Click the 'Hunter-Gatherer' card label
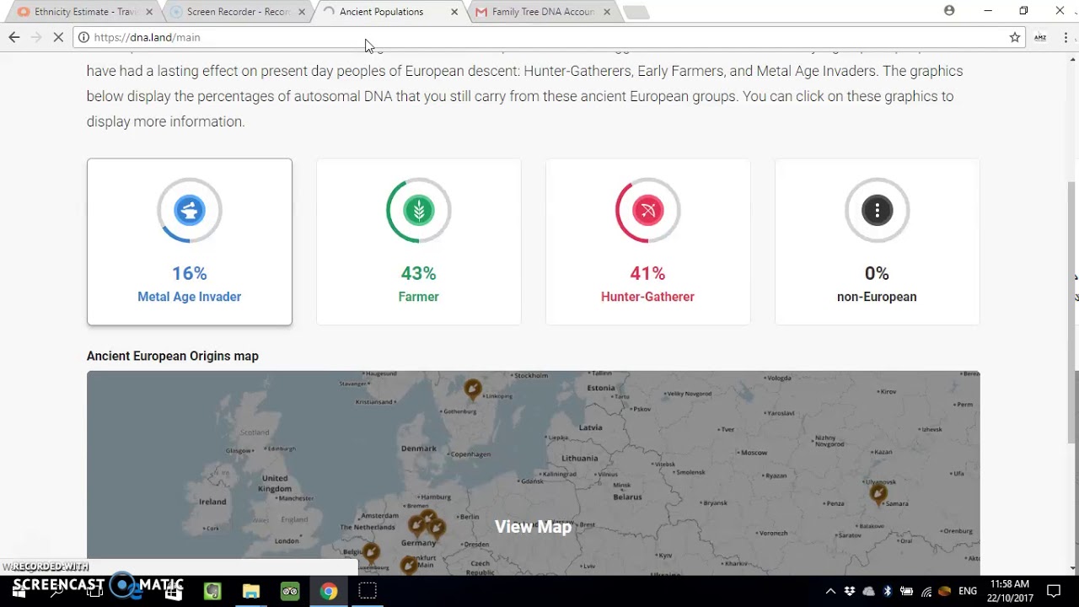This screenshot has height=607, width=1079. [x=647, y=297]
